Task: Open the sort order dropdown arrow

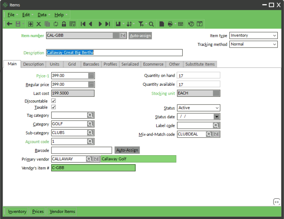Action: tap(134, 24)
